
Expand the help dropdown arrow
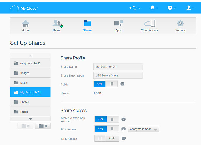click(x=175, y=8)
